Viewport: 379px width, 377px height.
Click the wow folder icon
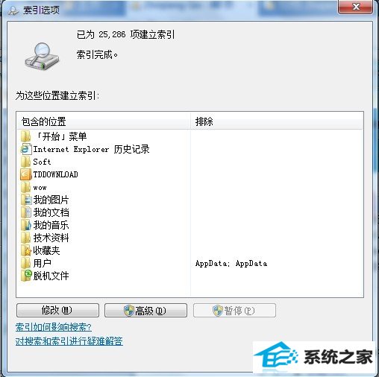click(26, 187)
